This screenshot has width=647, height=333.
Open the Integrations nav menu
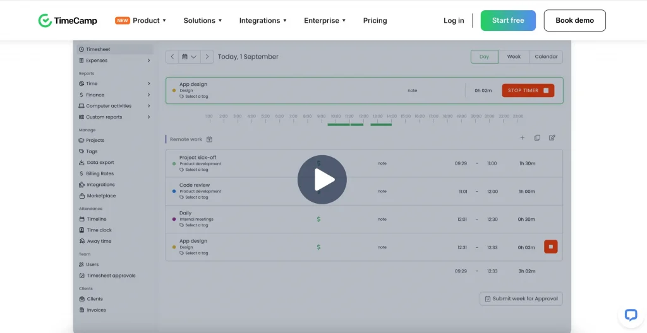point(263,21)
